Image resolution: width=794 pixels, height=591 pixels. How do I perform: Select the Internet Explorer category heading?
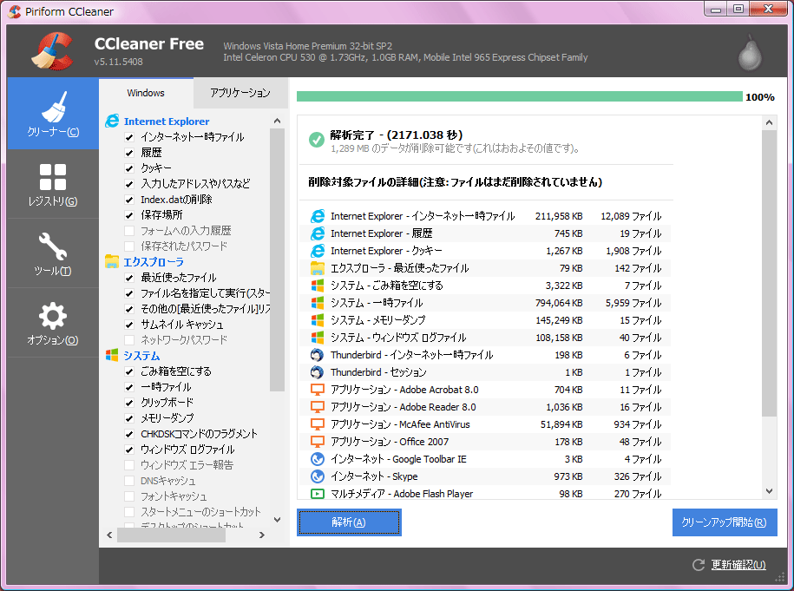167,121
